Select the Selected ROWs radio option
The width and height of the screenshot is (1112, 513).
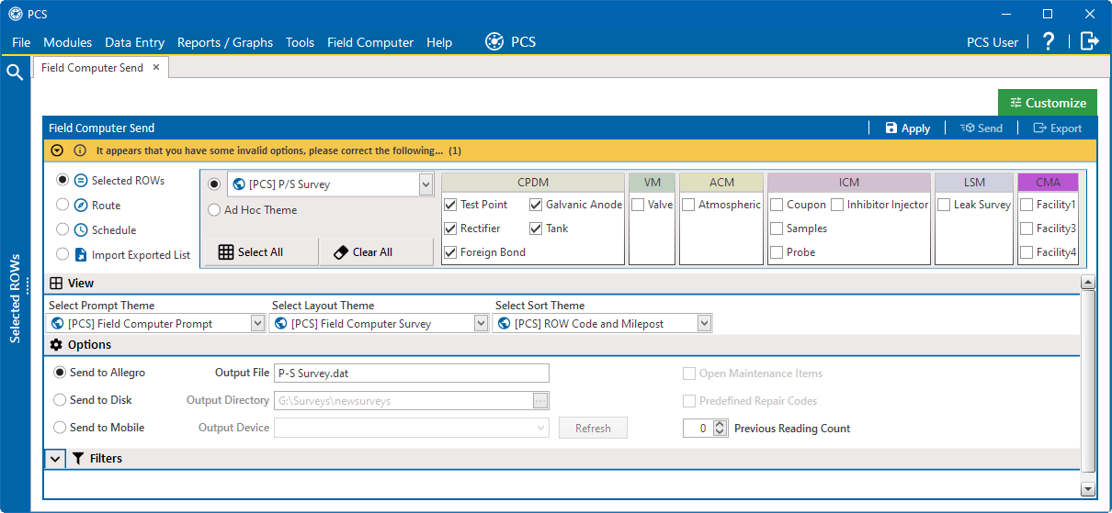coord(62,181)
